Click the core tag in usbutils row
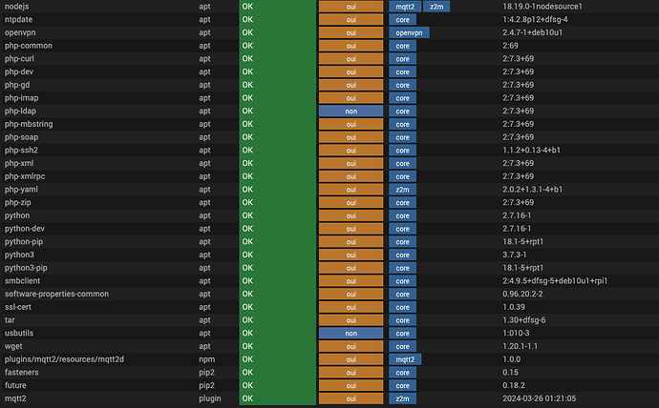This screenshot has width=659, height=408. coord(402,334)
